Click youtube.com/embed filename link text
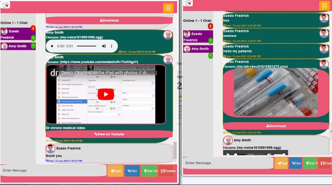This screenshot has height=185, width=332. point(99,62)
